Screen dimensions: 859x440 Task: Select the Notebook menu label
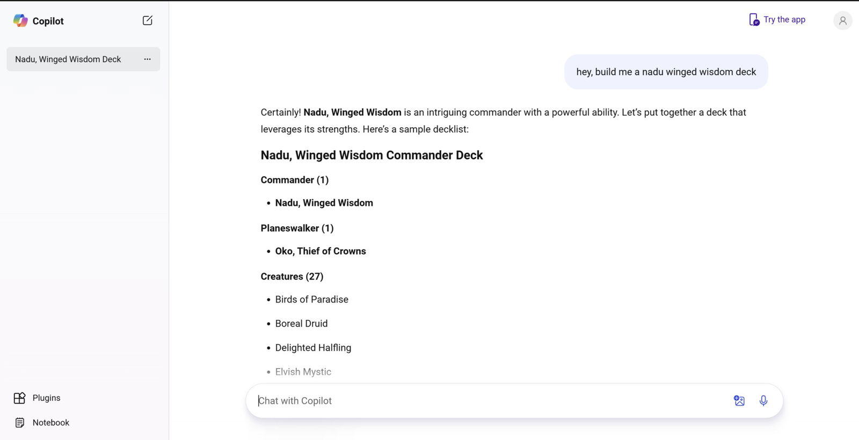pos(51,422)
